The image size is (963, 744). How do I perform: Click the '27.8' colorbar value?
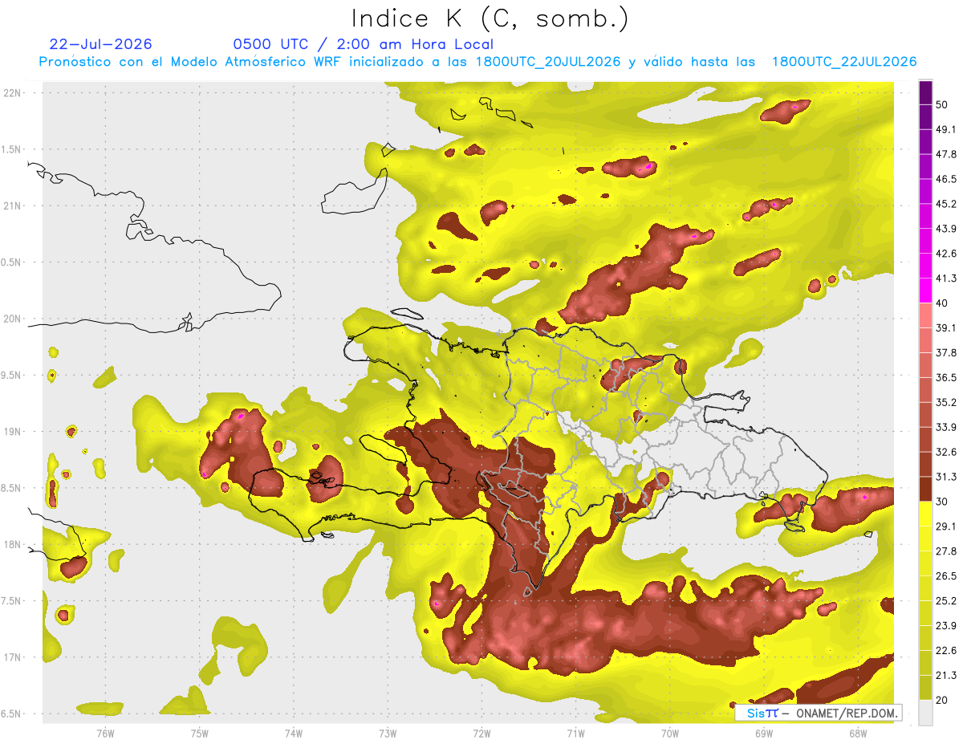coord(945,551)
